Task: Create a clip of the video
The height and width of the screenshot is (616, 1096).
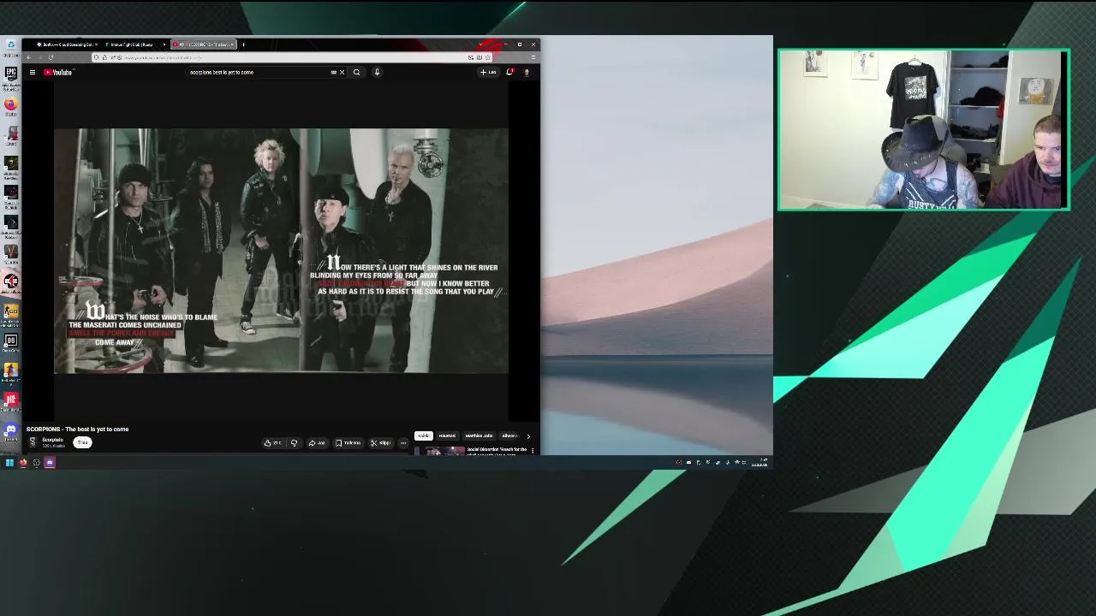Action: (x=380, y=442)
